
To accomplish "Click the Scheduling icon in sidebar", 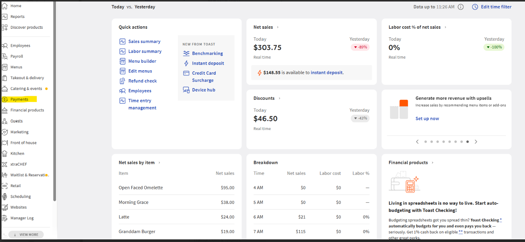I will coord(5,196).
